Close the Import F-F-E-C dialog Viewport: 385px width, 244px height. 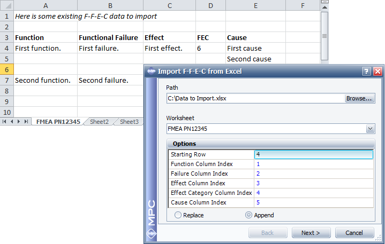(x=377, y=71)
